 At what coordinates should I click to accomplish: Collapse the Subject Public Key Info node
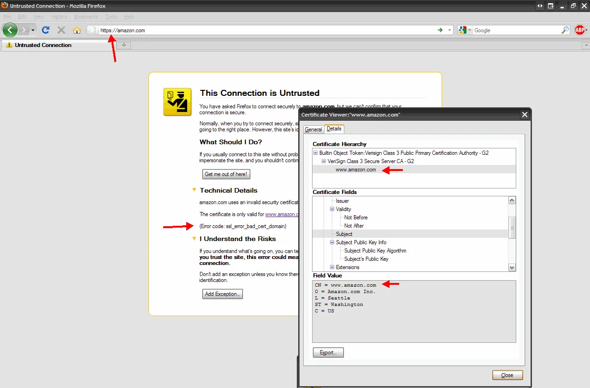(x=332, y=242)
